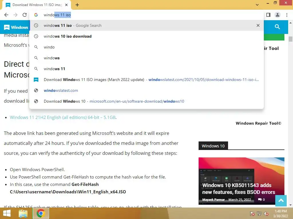Open the taskbar clock showing 1:48 PM
The image size is (293, 219).
pyautogui.click(x=281, y=214)
